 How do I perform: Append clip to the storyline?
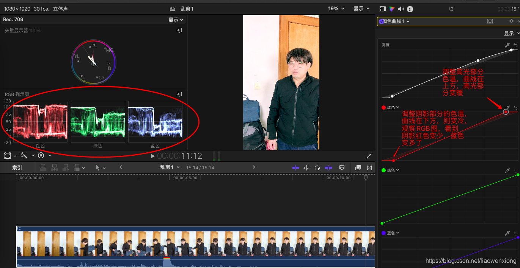(66, 167)
